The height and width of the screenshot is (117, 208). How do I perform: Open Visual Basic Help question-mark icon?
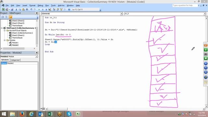click(69, 9)
